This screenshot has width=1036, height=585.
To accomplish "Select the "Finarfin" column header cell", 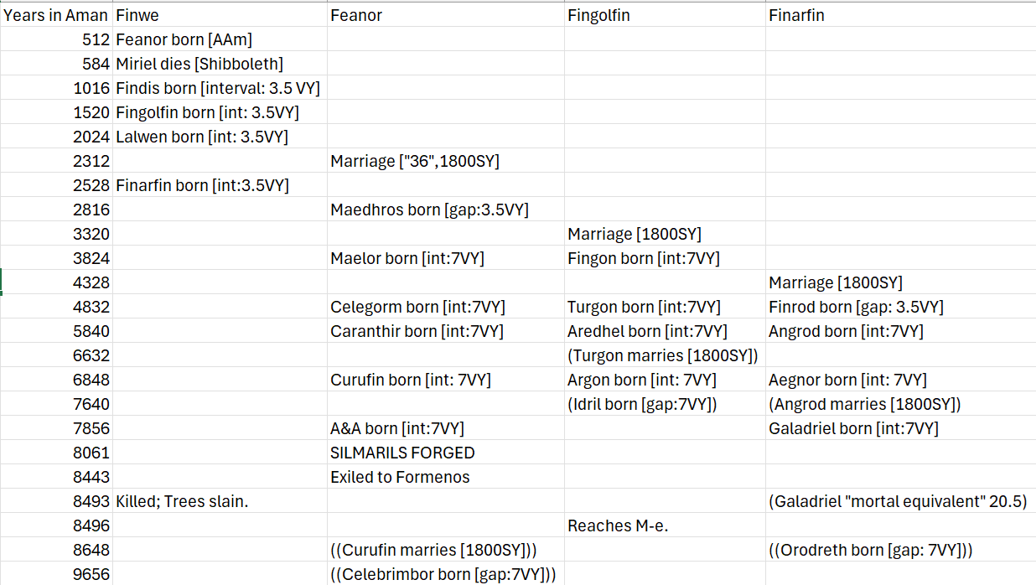I will [x=900, y=15].
